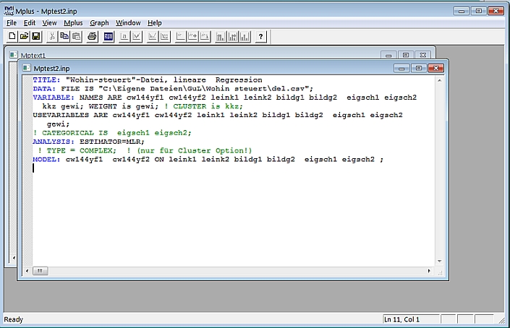Open an existing file via folder icon
510x328 pixels.
tap(24, 36)
